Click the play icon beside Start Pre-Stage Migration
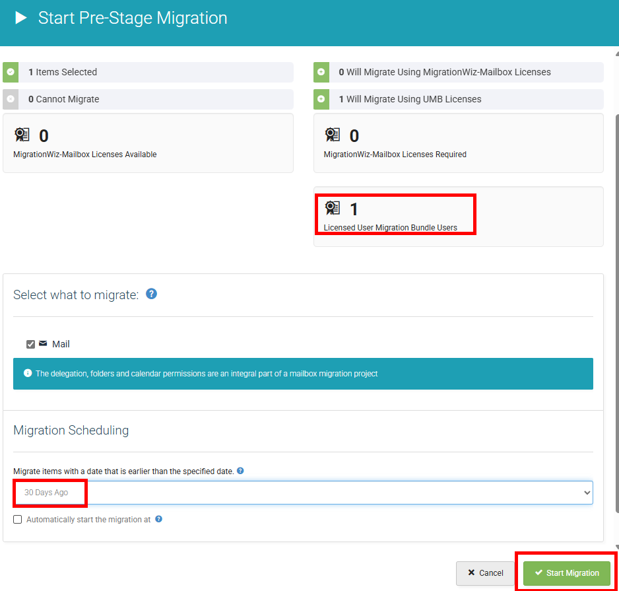 coord(21,18)
